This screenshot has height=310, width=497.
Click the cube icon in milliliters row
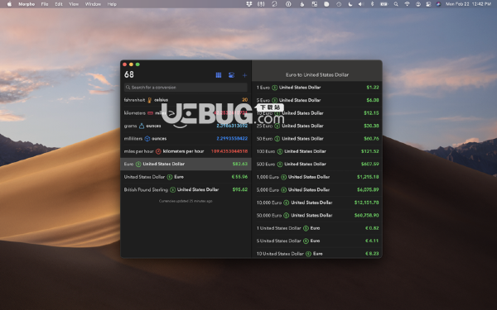[147, 139]
